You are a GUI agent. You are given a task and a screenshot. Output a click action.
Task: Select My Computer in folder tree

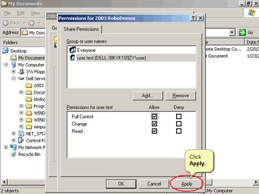pyautogui.click(x=31, y=65)
